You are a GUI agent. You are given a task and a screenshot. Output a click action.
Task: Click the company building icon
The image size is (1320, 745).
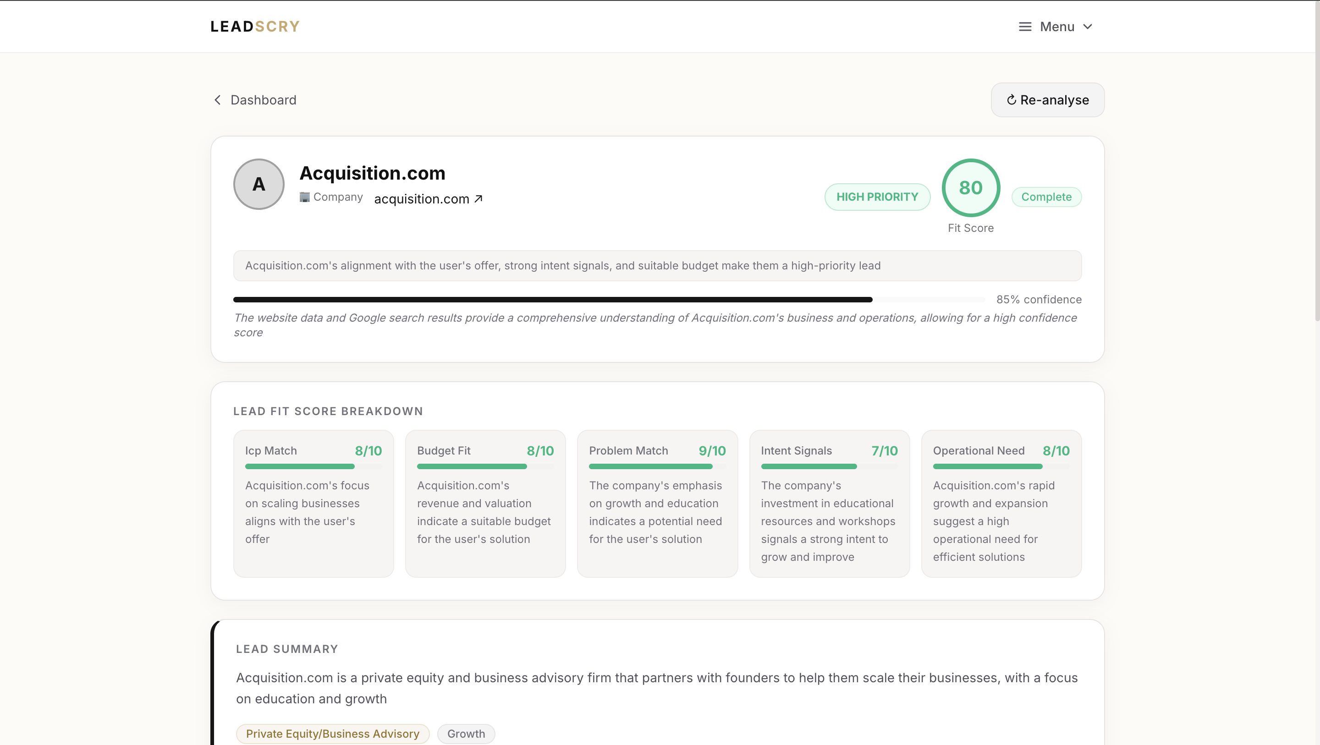pos(304,197)
